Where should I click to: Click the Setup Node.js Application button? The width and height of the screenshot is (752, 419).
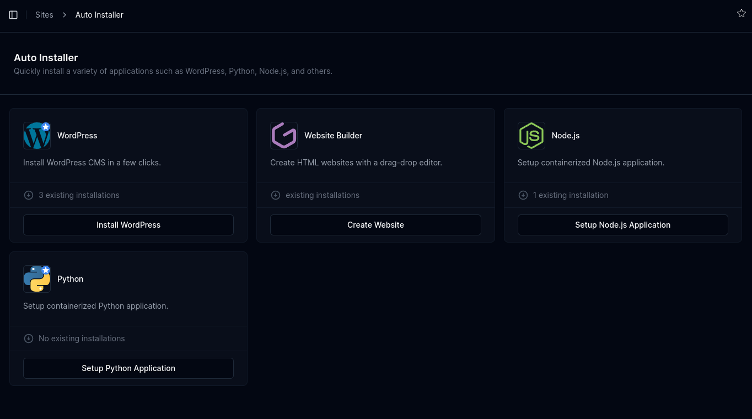622,224
